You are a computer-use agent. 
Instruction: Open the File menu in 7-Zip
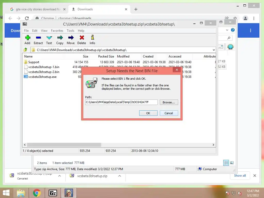[x=26, y=31]
